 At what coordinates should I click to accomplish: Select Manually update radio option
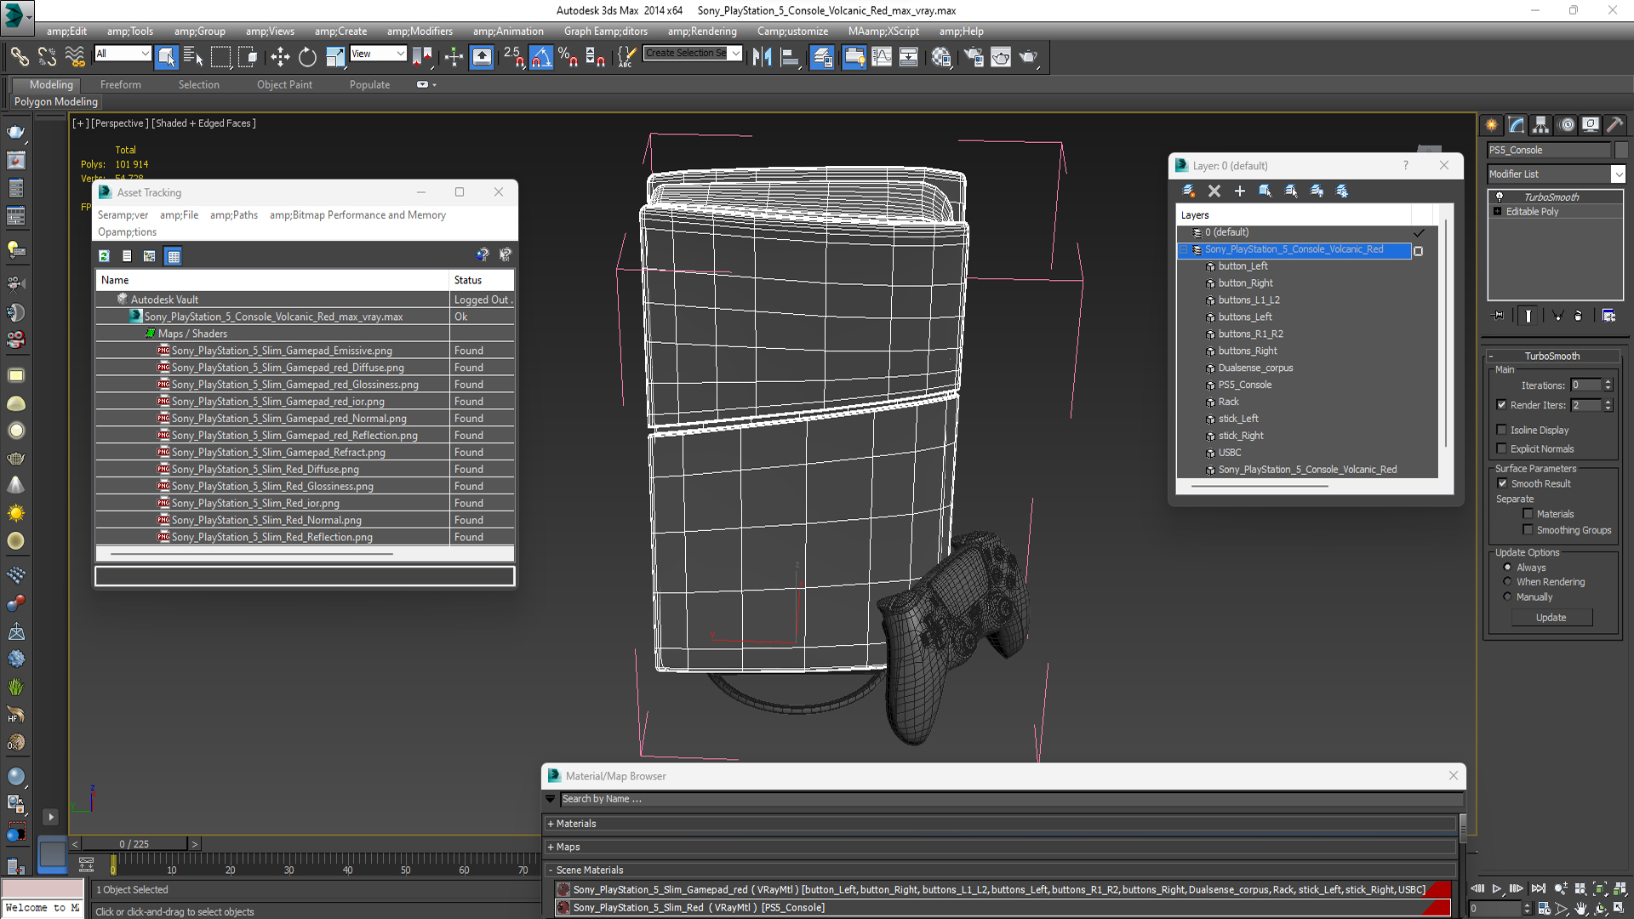click(x=1507, y=596)
